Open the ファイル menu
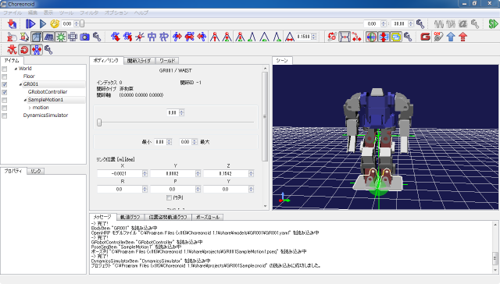 [12, 12]
